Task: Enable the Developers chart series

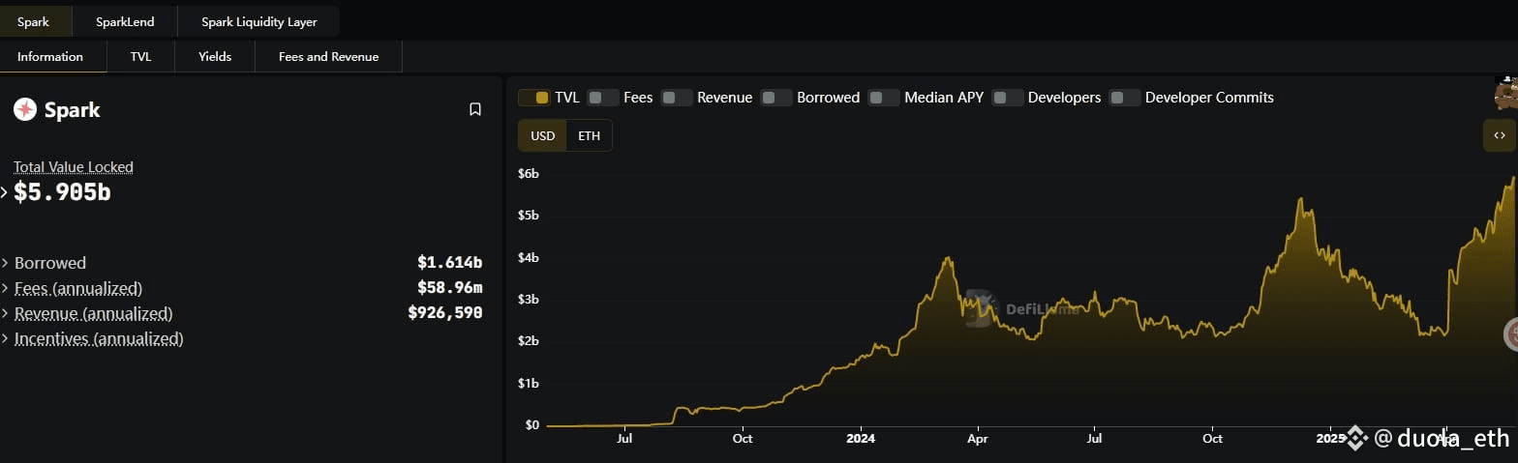Action: click(x=1008, y=98)
